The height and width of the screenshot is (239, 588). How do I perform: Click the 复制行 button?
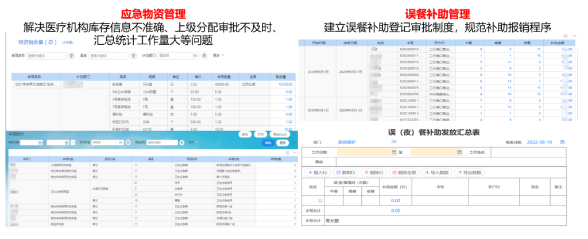tap(346, 172)
